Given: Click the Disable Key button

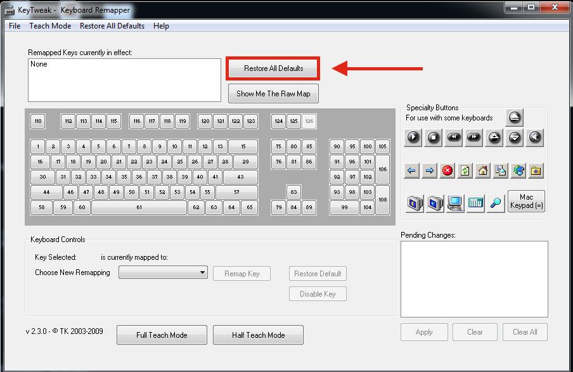Looking at the screenshot, I should [318, 294].
